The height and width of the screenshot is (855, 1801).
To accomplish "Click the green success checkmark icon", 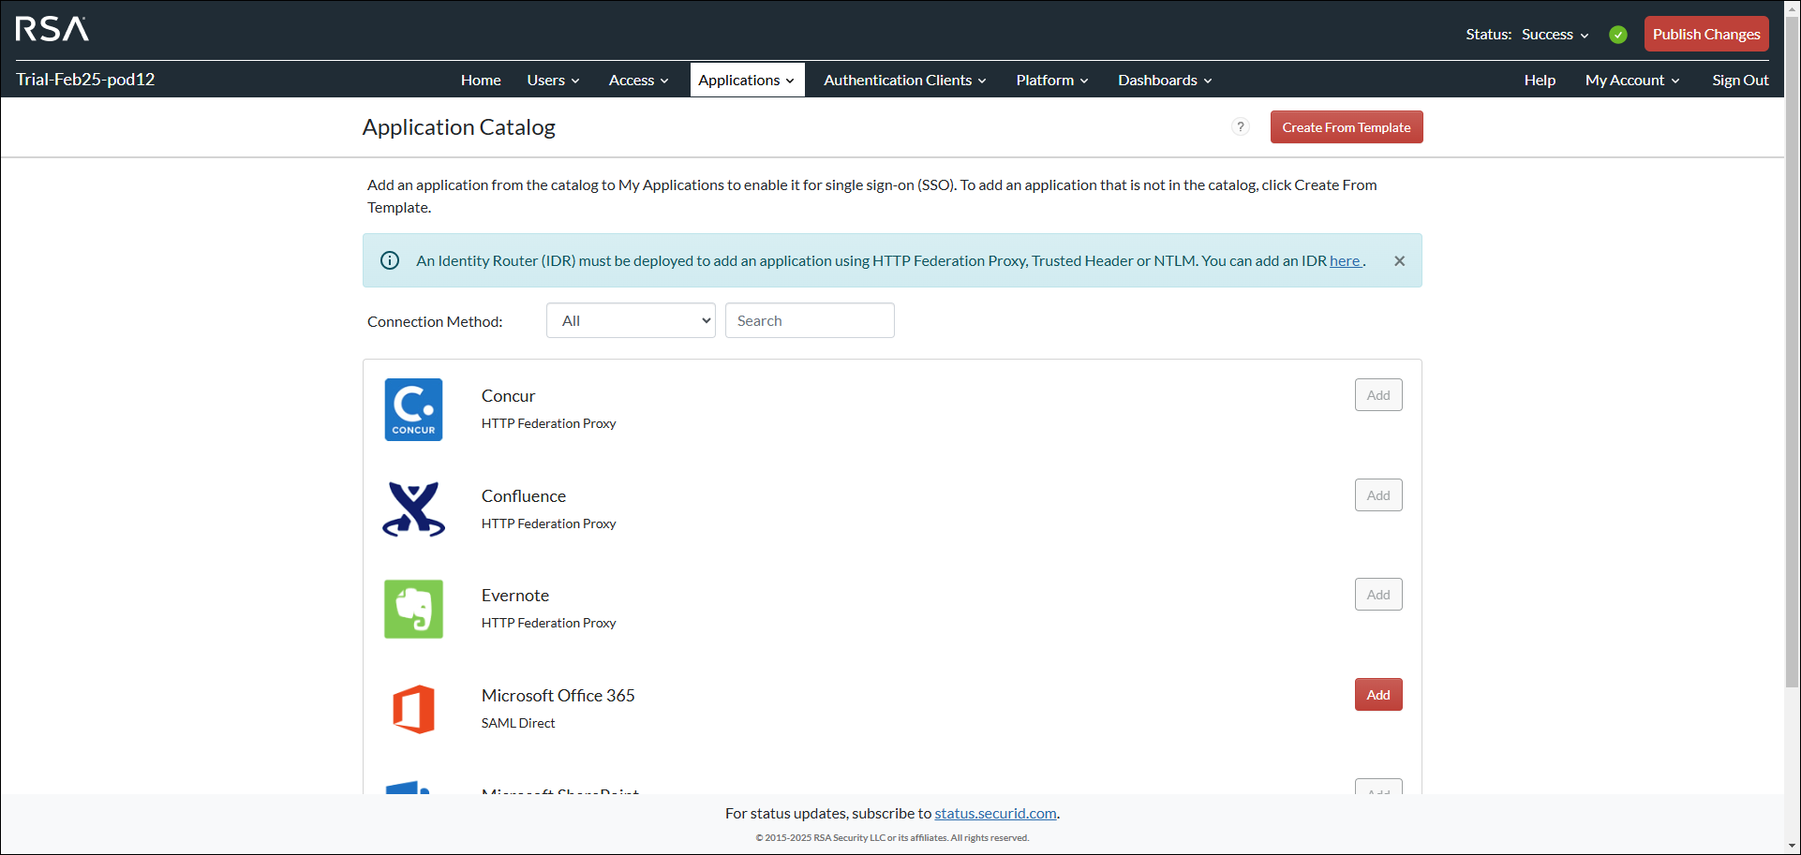I will pos(1617,34).
